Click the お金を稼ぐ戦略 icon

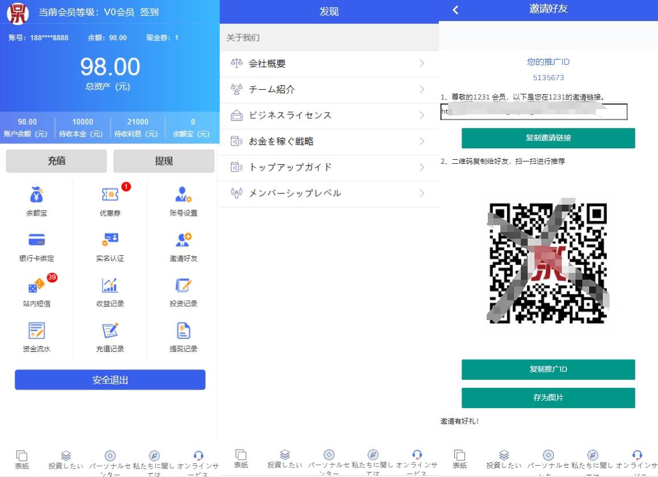[237, 141]
